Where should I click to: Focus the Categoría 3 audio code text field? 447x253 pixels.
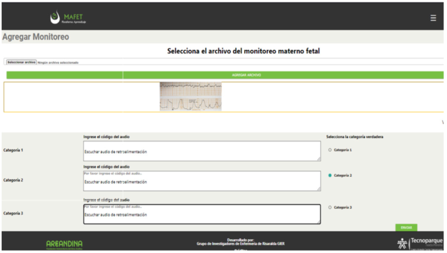(x=202, y=214)
